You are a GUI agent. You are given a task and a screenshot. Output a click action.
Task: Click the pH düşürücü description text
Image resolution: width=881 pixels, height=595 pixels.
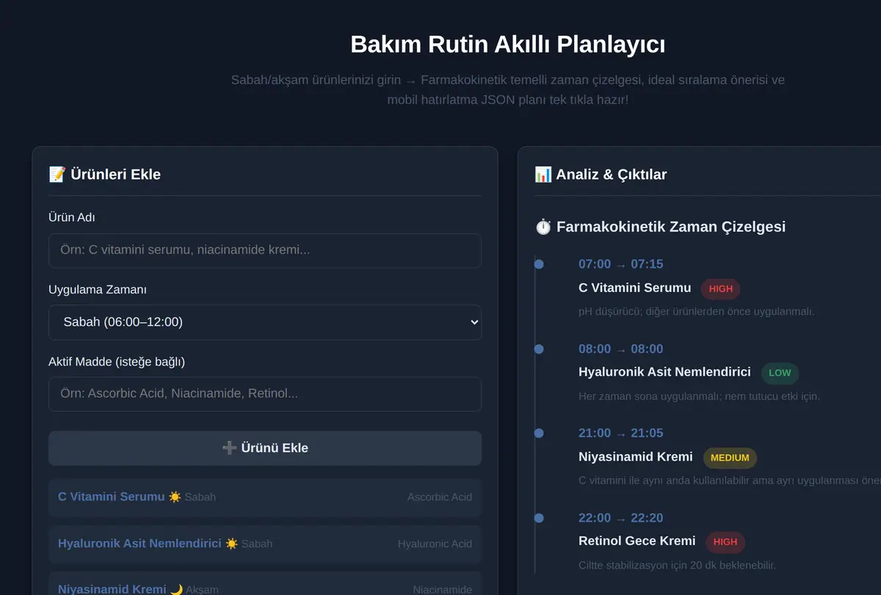[x=697, y=312]
